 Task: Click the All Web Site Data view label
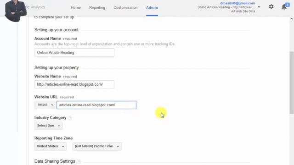[243, 11]
